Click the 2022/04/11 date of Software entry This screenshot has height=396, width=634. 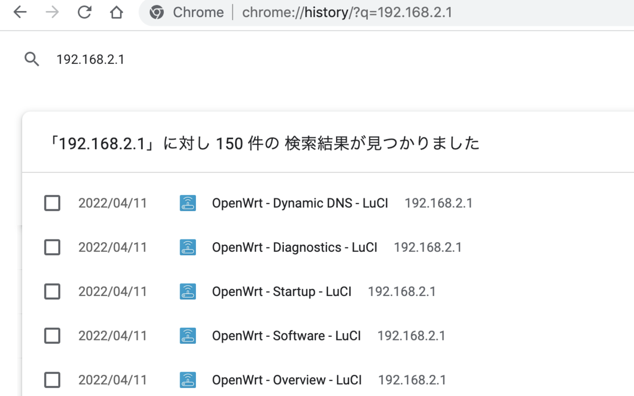[x=113, y=336]
